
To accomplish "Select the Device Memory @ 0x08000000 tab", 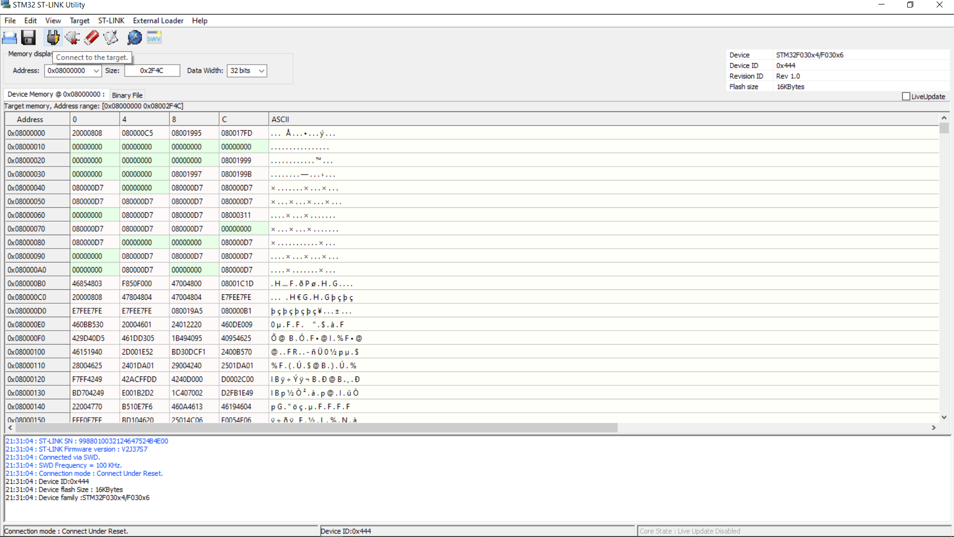I will (56, 94).
